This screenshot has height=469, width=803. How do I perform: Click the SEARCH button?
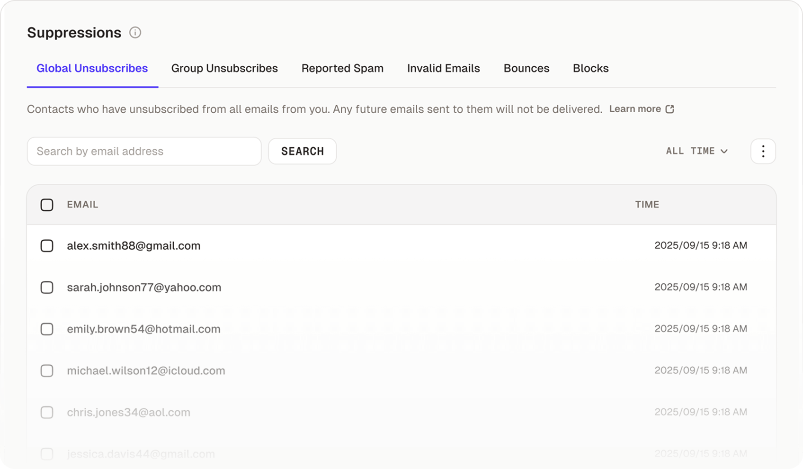(x=302, y=151)
